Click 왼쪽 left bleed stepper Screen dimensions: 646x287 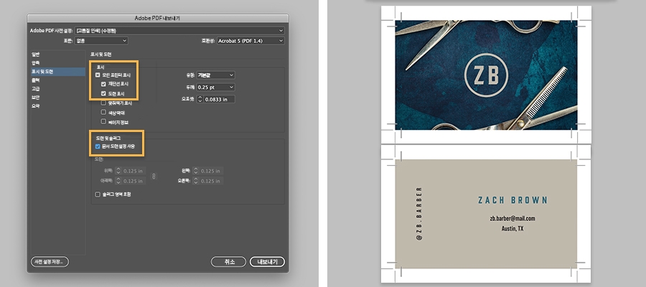[195, 171]
